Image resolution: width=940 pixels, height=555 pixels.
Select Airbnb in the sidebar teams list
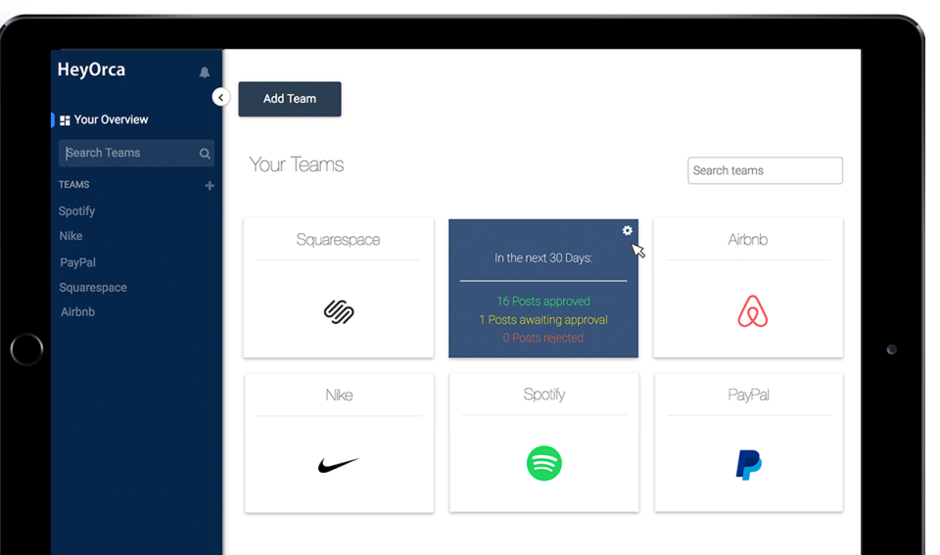coord(77,312)
